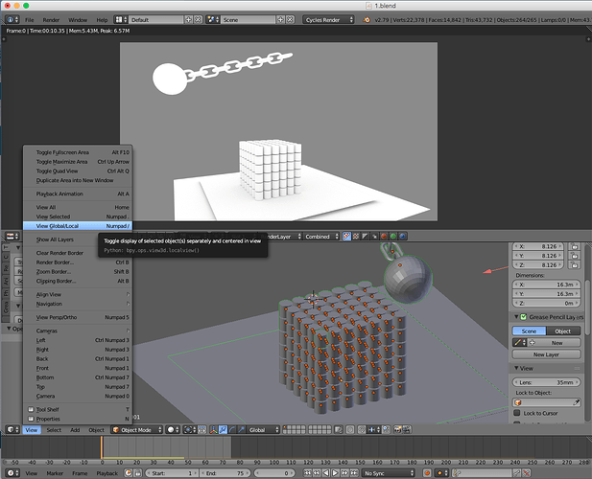Click the image editor type icon

point(12,237)
